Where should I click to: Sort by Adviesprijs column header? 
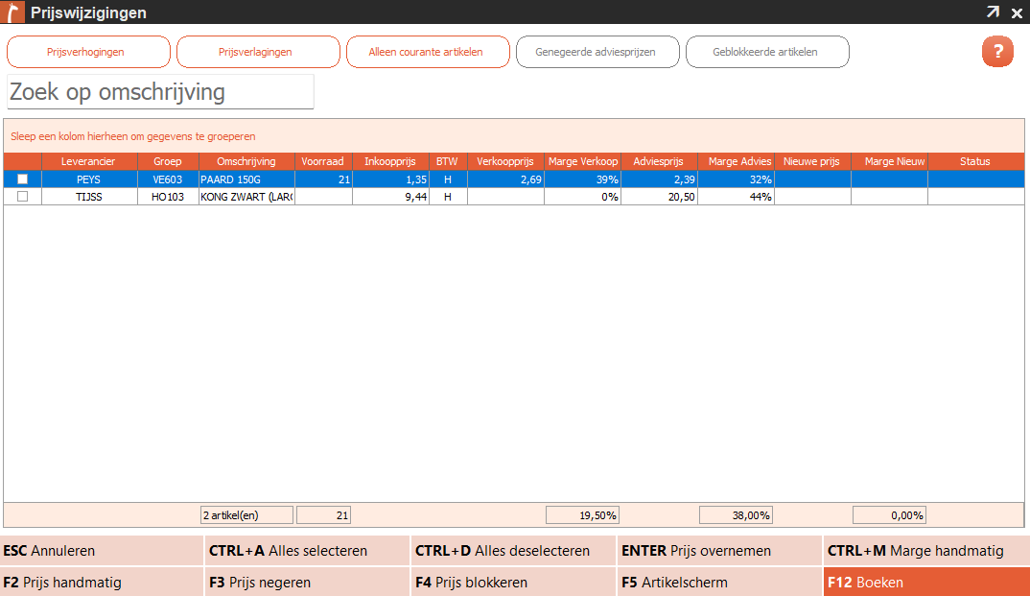(659, 161)
